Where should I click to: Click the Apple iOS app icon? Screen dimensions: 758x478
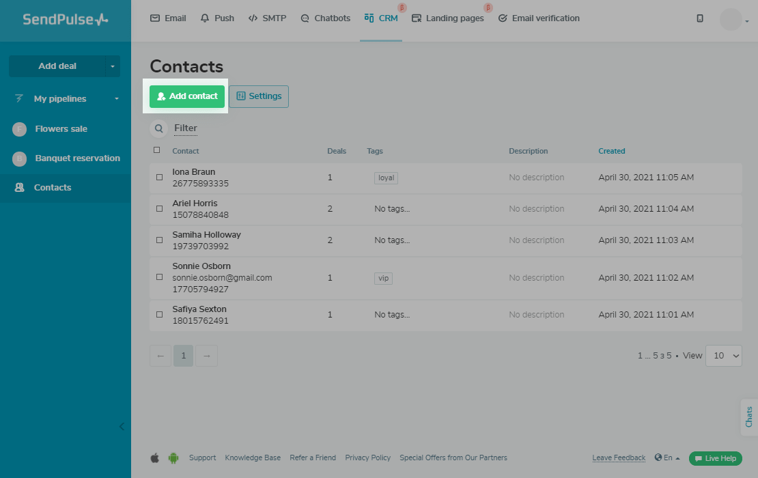(x=155, y=458)
